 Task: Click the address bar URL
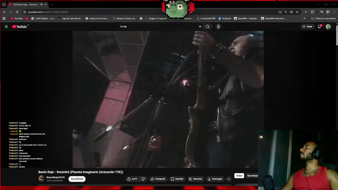(x=48, y=12)
